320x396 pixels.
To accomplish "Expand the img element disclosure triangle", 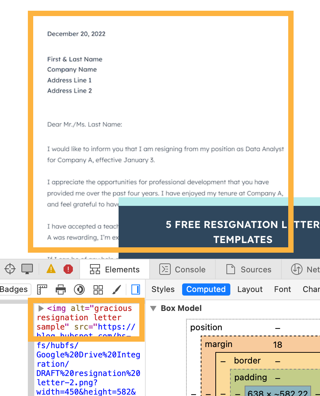I will [41, 308].
